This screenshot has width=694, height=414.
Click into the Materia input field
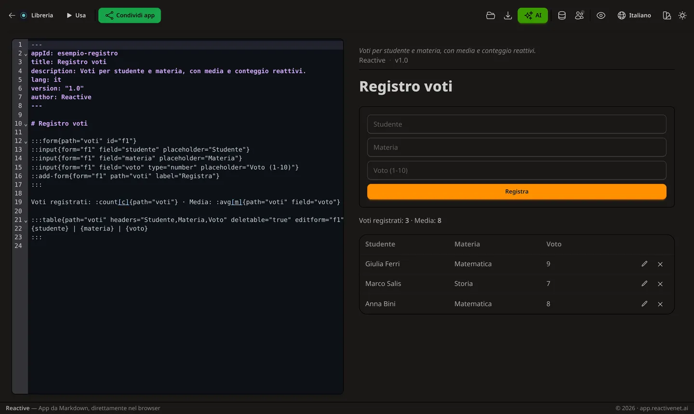(x=517, y=147)
